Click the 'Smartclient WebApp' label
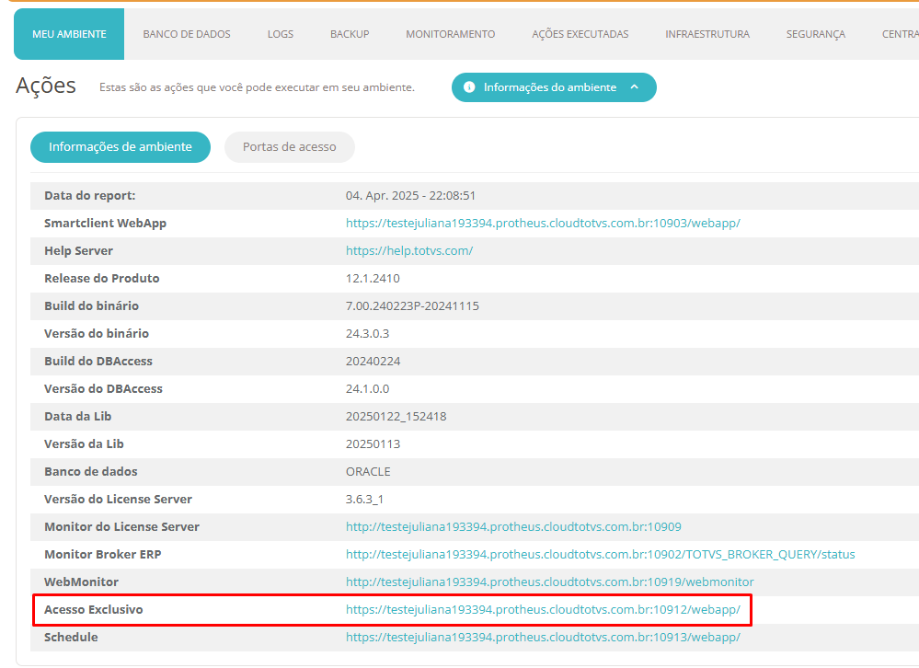 tap(106, 224)
